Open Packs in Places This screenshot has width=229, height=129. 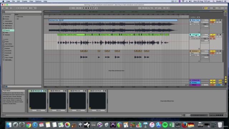click(7, 42)
